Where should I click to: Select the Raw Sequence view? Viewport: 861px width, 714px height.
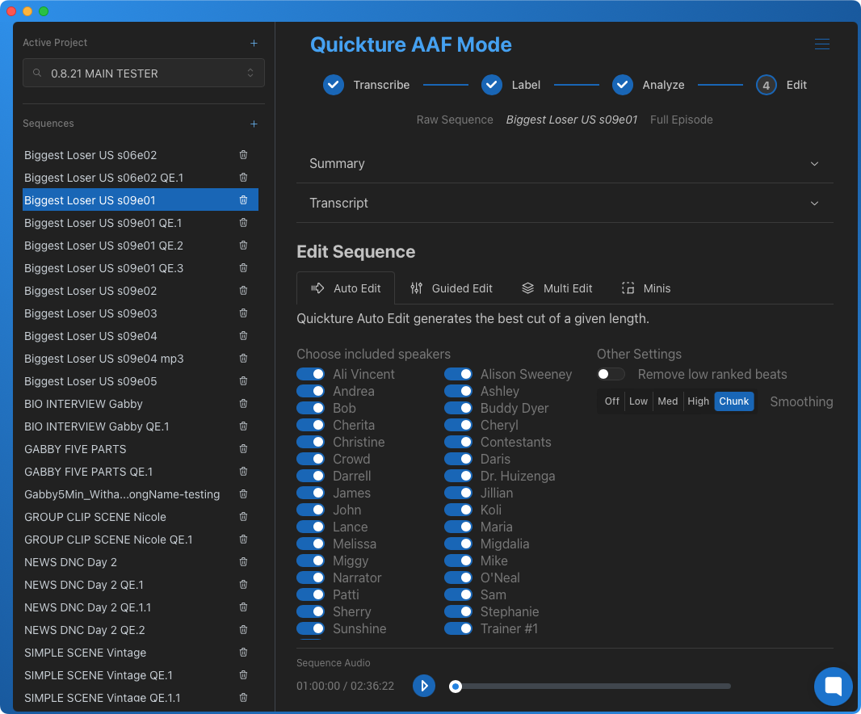click(455, 120)
